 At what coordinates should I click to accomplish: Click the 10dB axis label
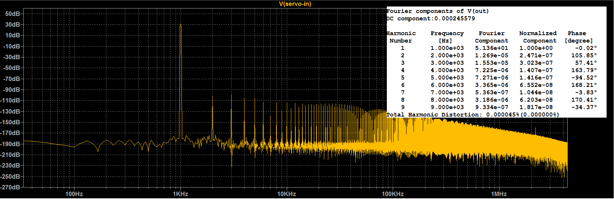(x=13, y=35)
